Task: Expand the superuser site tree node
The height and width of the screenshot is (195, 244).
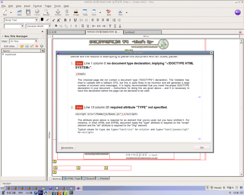Action: tap(3, 54)
